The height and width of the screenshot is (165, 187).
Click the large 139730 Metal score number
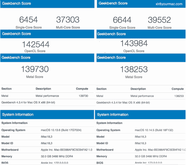[35, 69]
